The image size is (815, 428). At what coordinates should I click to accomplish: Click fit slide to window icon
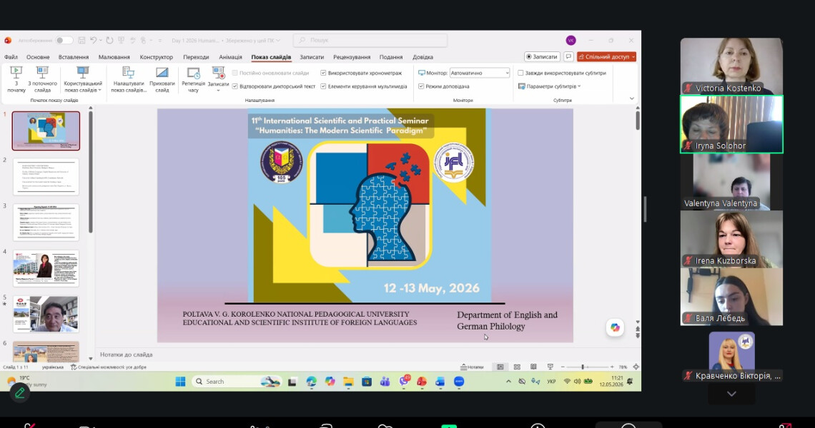[636, 367]
